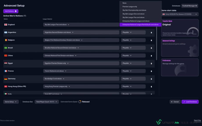Screen dimensions: 202x126
Task: Choose Enterprise National League and above
Action: click(x=140, y=21)
